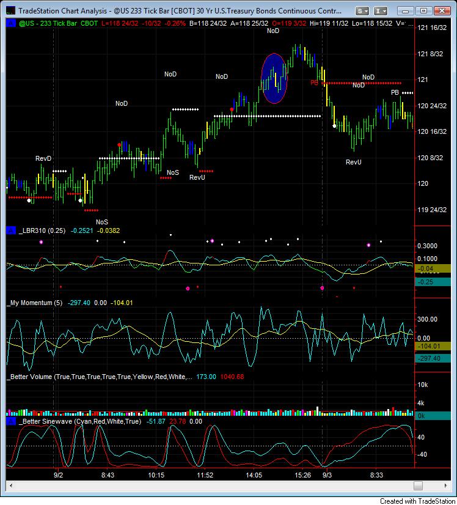457x505 pixels.
Task: Click the 121 8/32 price axis label
Action: tap(430, 54)
